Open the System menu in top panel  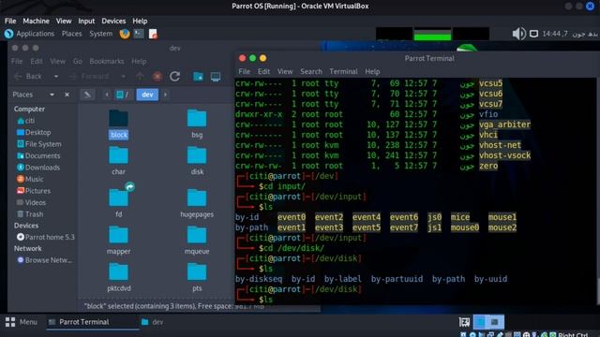pos(100,34)
